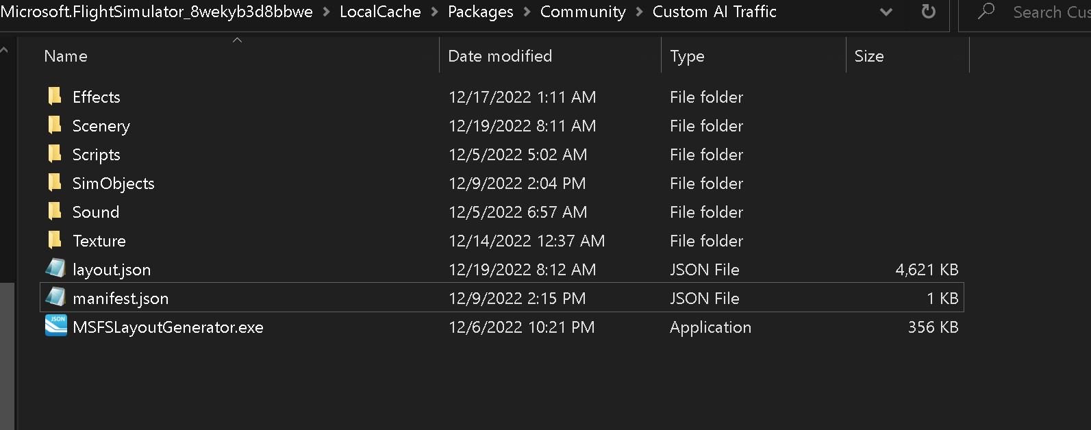Click the Sound folder icon

click(x=55, y=212)
